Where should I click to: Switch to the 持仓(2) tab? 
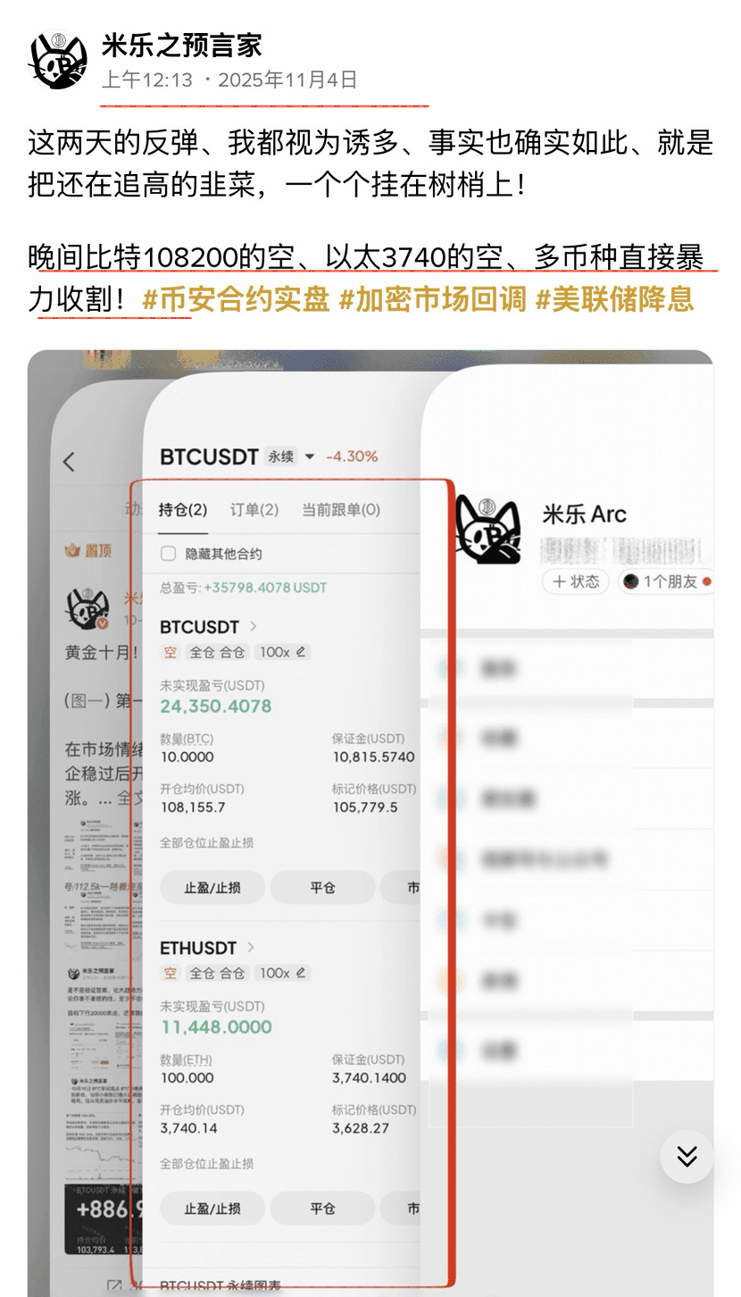click(x=183, y=510)
